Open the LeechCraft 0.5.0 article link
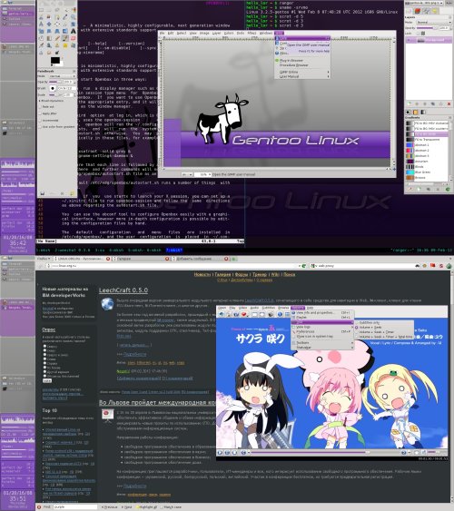Screen dimensions: 454x511 [x=123, y=290]
